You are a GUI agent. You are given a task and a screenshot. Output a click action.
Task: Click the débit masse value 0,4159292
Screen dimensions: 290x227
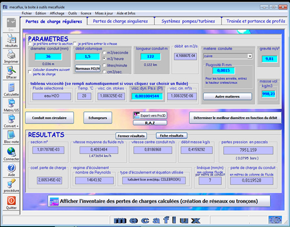click(196, 150)
